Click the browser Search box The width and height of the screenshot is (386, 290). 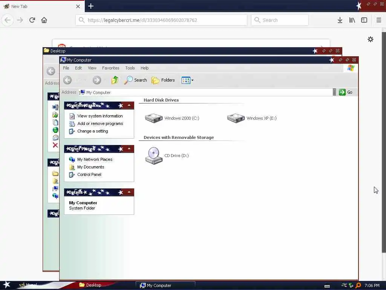280,20
